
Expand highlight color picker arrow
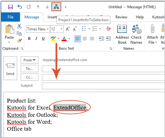(x=58, y=39)
